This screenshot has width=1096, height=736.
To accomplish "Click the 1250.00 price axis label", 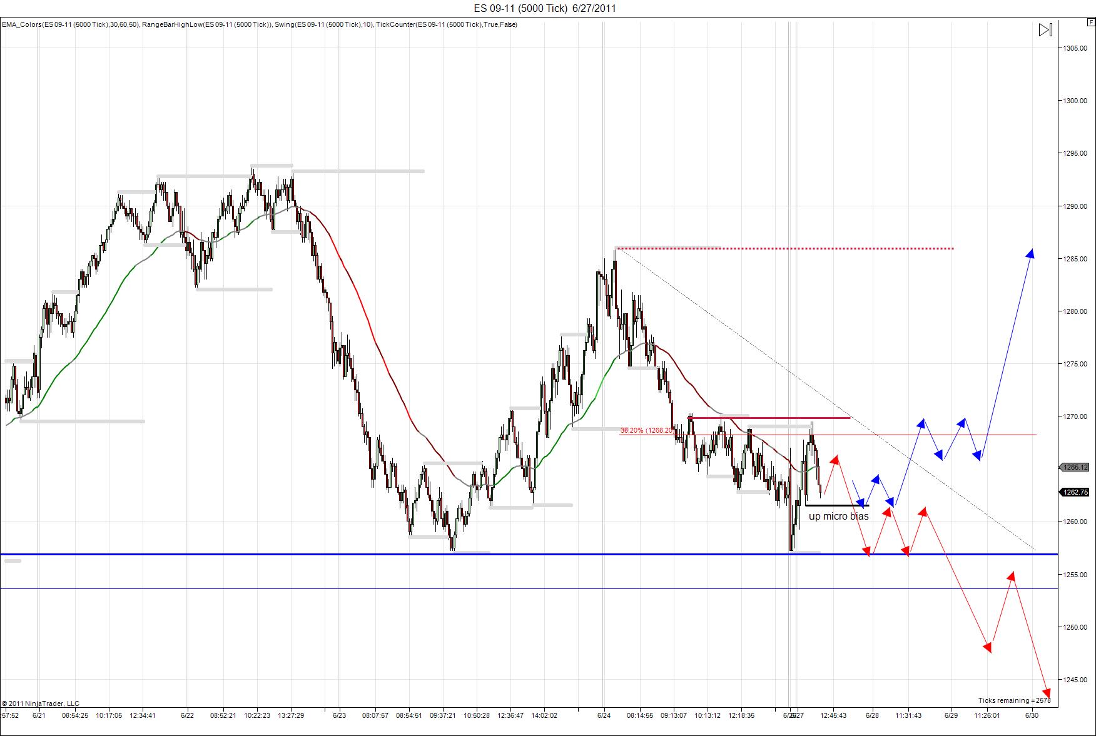I will pyautogui.click(x=1075, y=627).
